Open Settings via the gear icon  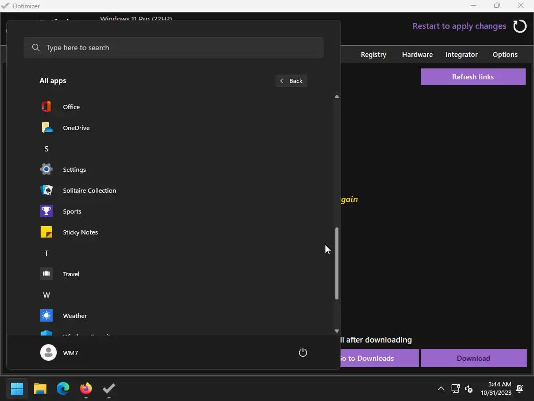click(46, 170)
